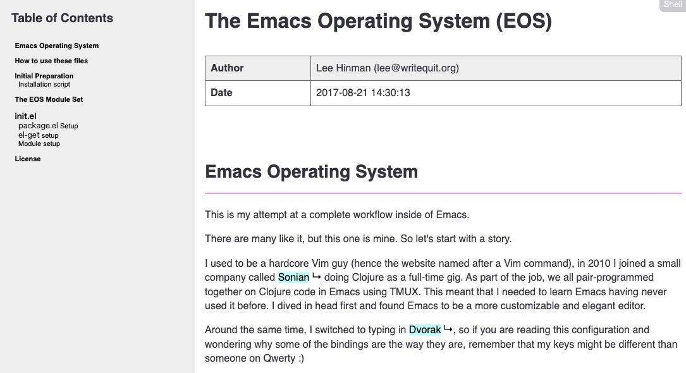
Task: Open How to use these files
Action: [x=51, y=61]
